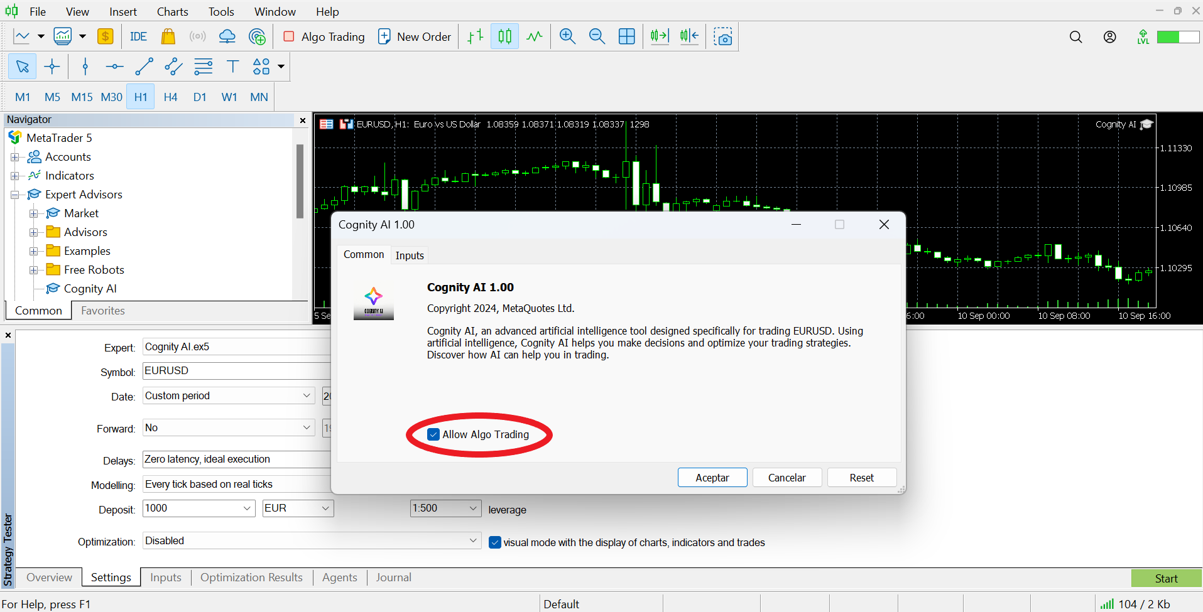Image resolution: width=1203 pixels, height=612 pixels.
Task: Open the line chart type icon
Action: click(22, 36)
